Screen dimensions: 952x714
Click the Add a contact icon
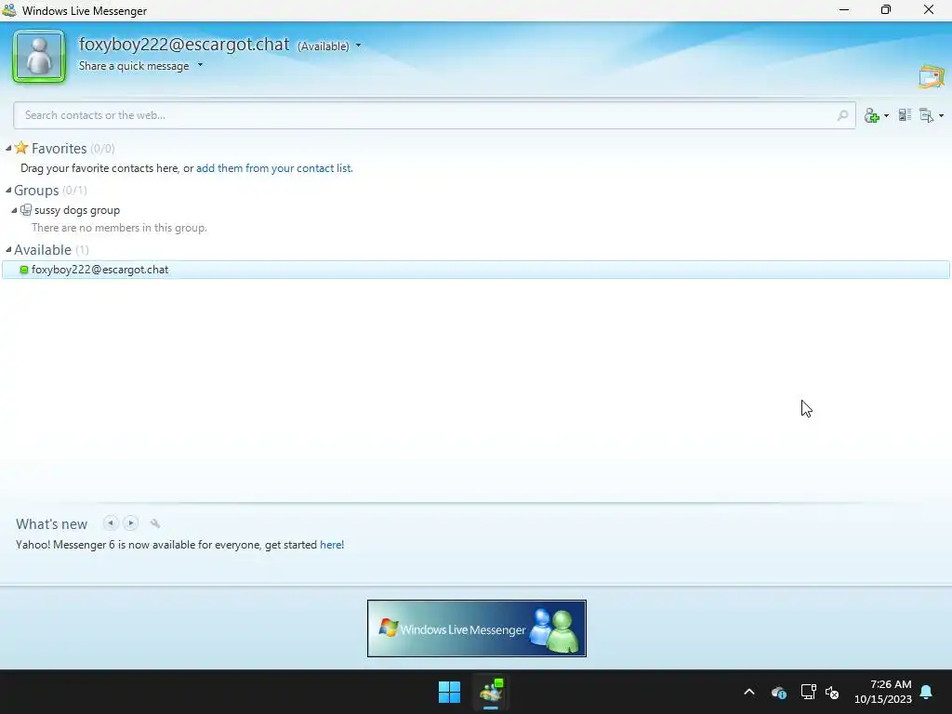click(x=872, y=115)
